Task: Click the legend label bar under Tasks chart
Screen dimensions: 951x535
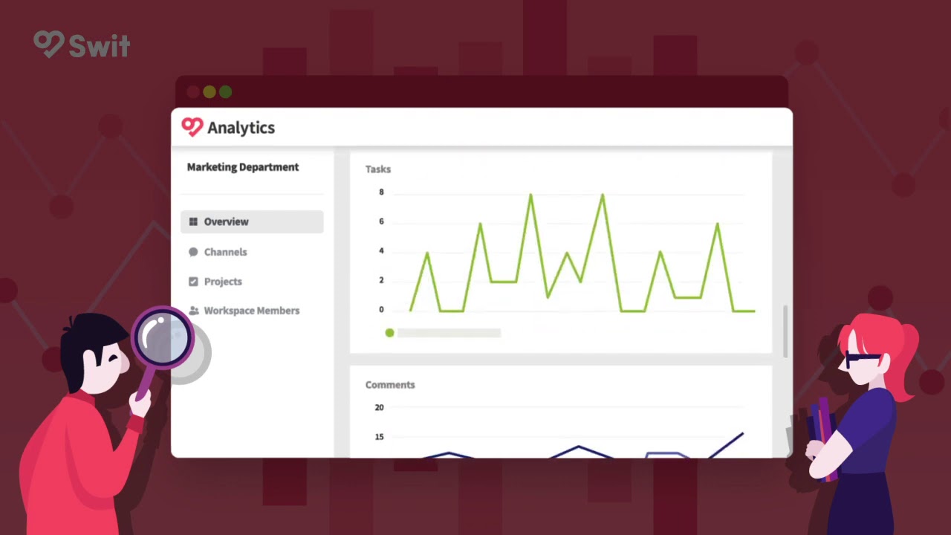Action: click(449, 333)
